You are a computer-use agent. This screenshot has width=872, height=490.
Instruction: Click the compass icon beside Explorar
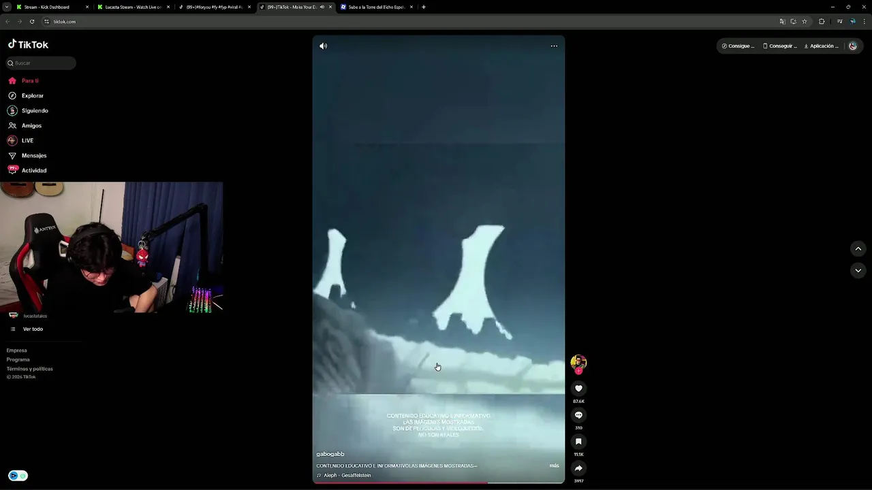coord(12,96)
